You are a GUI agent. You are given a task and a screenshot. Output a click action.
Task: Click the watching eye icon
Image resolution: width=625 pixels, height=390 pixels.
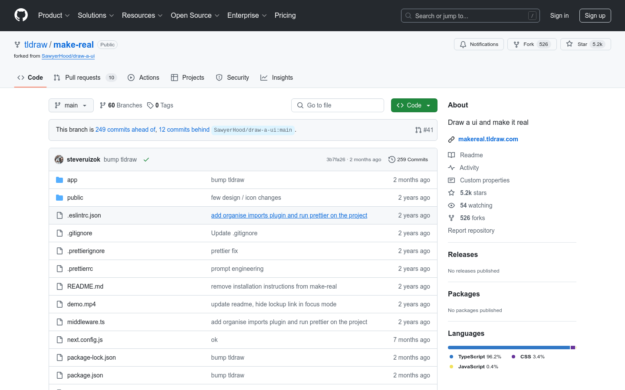pos(451,205)
